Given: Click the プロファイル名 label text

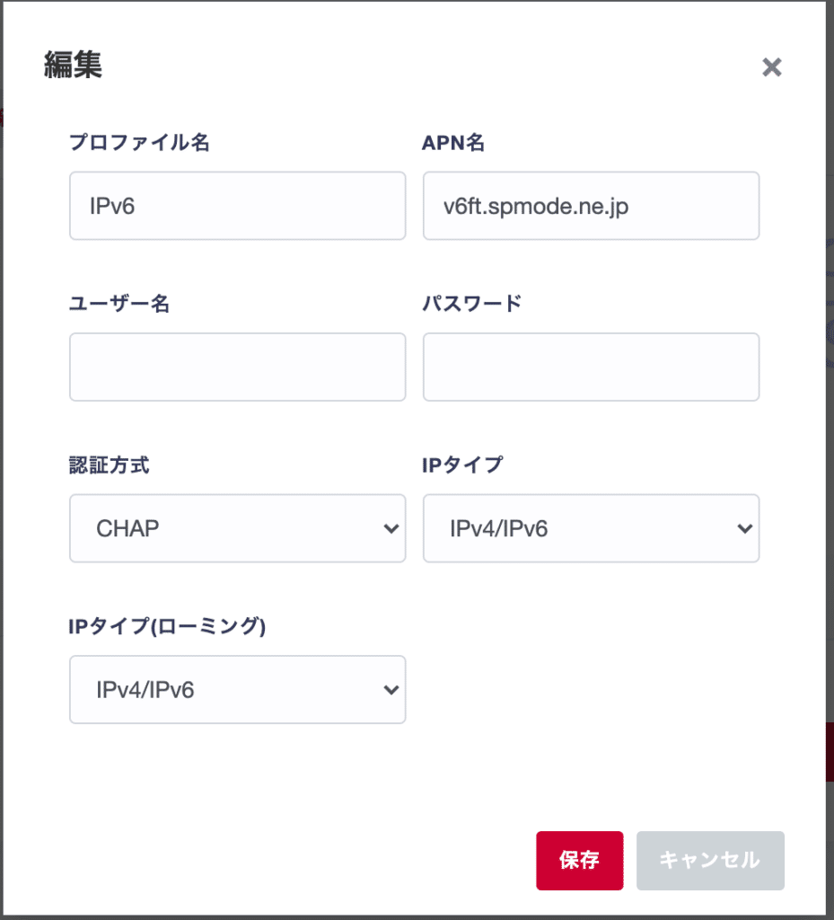Looking at the screenshot, I should click(139, 142).
